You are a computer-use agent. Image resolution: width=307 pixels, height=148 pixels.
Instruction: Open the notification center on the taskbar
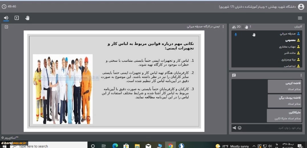click(300, 146)
